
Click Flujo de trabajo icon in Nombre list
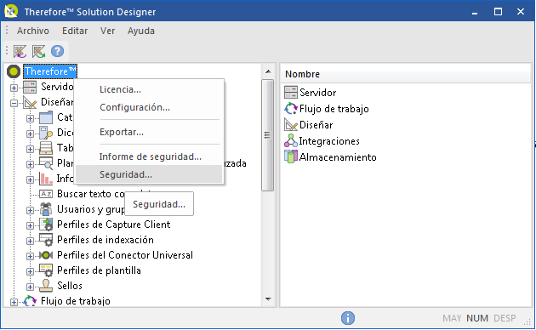(x=291, y=109)
